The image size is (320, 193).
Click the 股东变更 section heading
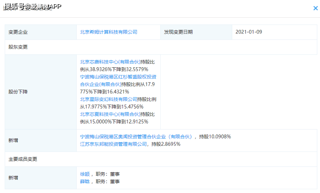click(18, 47)
